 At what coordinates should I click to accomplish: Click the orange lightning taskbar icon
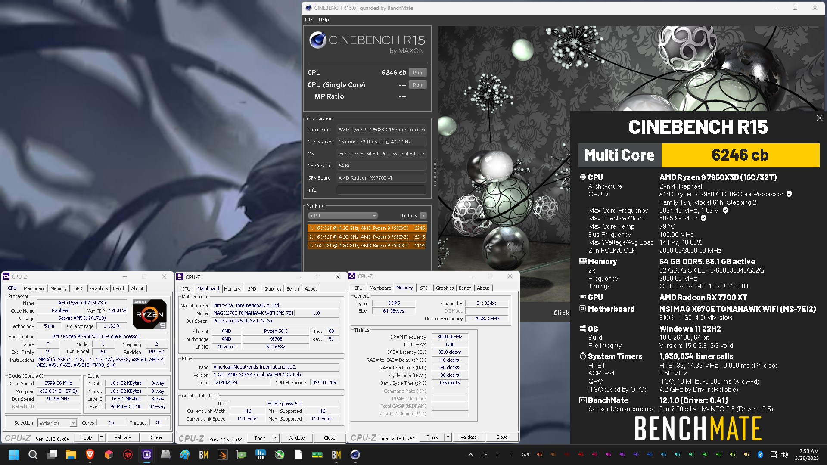coord(223,455)
